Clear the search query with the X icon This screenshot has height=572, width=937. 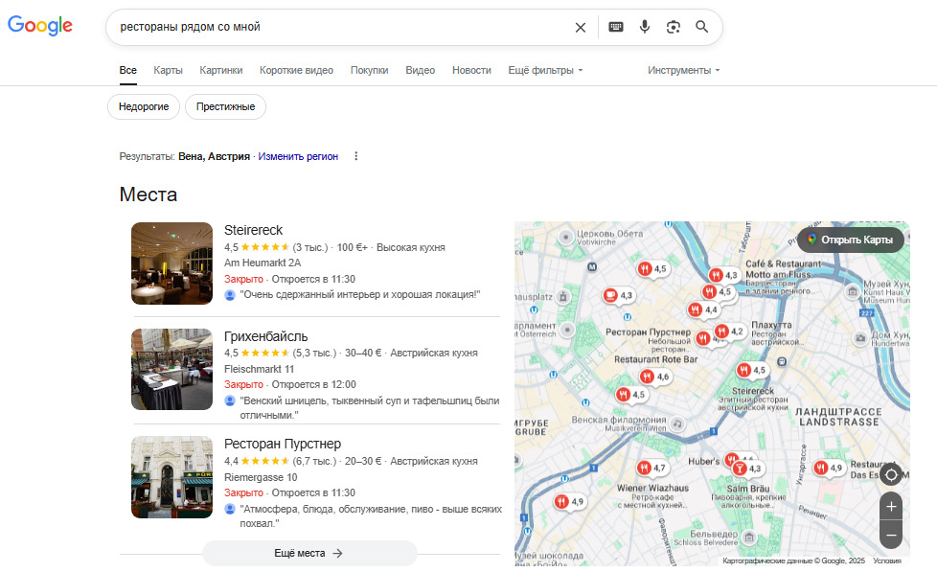point(581,28)
